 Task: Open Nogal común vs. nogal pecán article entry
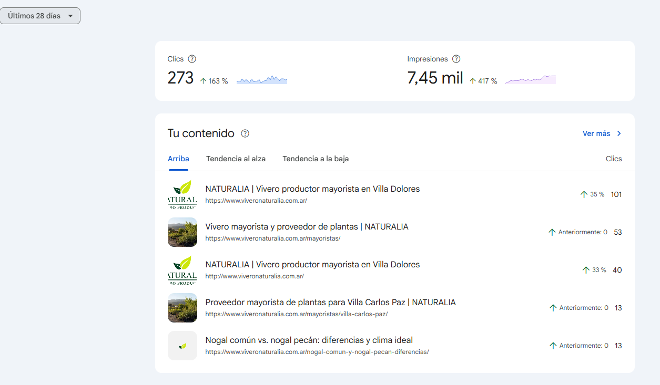click(309, 340)
